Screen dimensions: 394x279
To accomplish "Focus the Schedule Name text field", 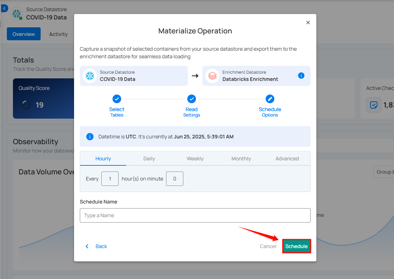I will pyautogui.click(x=195, y=215).
